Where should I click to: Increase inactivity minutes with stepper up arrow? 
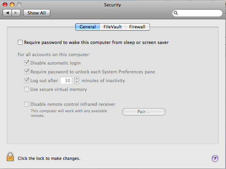coord(77,79)
